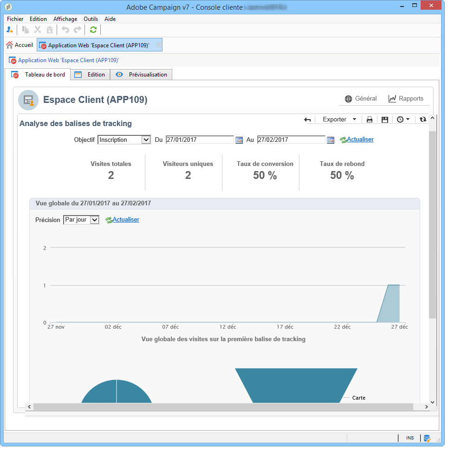The width and height of the screenshot is (455, 458).
Task: Click the cut scissors toolbar icon
Action: point(38,30)
